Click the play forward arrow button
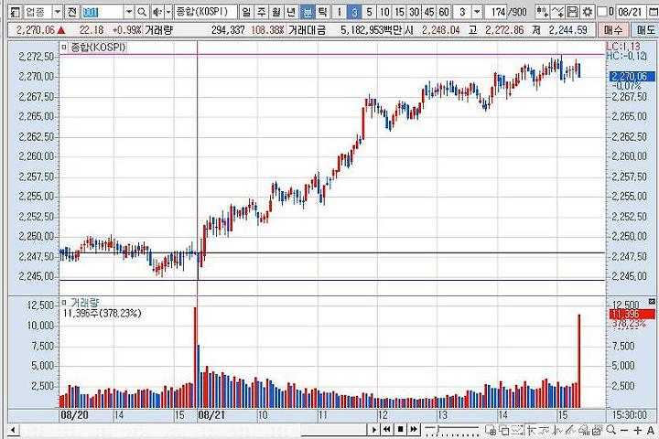This screenshot has height=439, width=659. click(x=373, y=430)
